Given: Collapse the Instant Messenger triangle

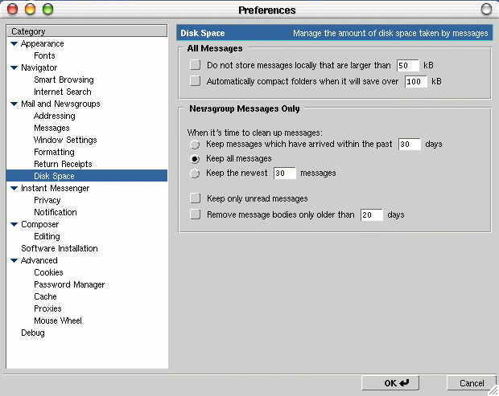Looking at the screenshot, I should [x=14, y=188].
